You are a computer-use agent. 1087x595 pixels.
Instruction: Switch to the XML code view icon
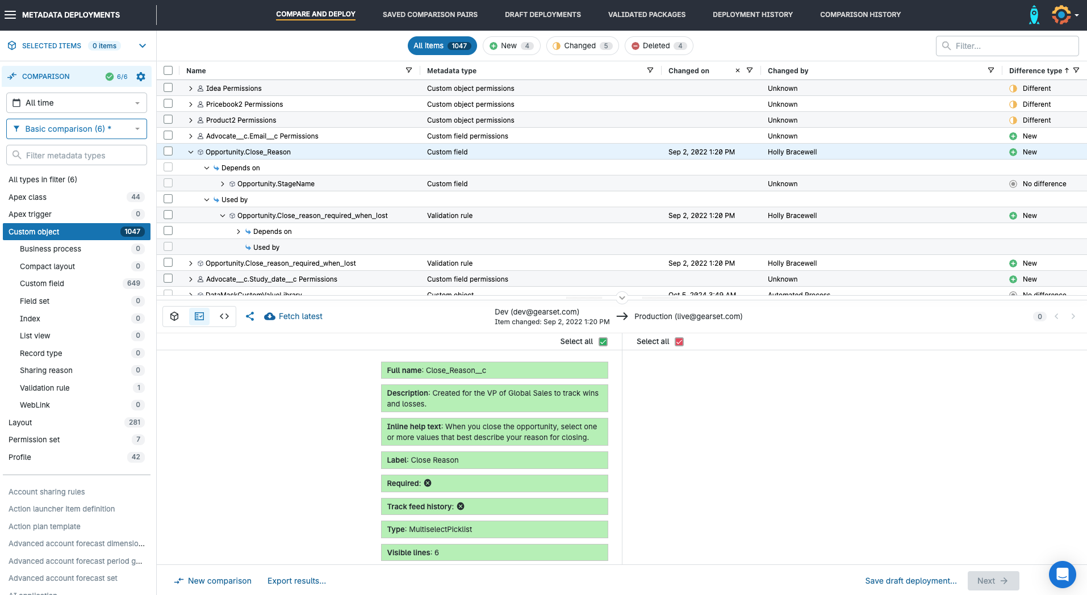coord(224,316)
